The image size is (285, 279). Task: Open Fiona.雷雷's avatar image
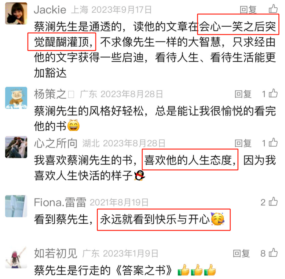[x=16, y=206]
